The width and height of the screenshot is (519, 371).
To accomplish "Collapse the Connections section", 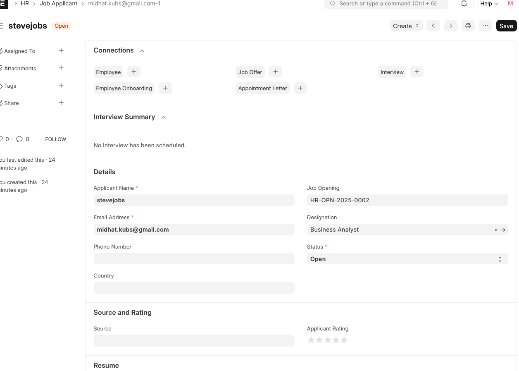I will pos(142,51).
